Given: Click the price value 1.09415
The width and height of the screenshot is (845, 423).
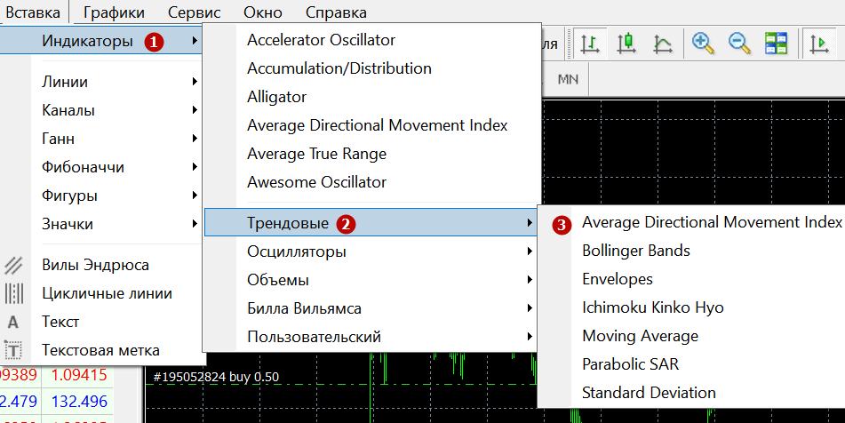Looking at the screenshot, I should [x=79, y=375].
